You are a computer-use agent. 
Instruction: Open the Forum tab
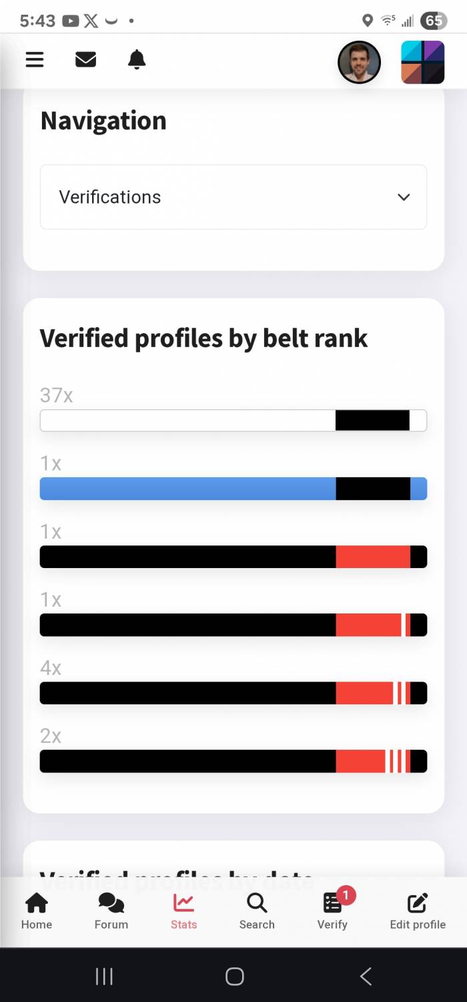pyautogui.click(x=111, y=912)
